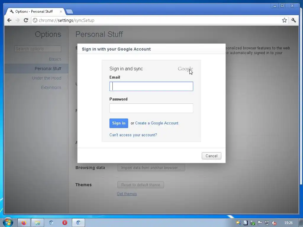303x227 pixels.
Task: Open the Windows Start menu
Action: point(8,222)
